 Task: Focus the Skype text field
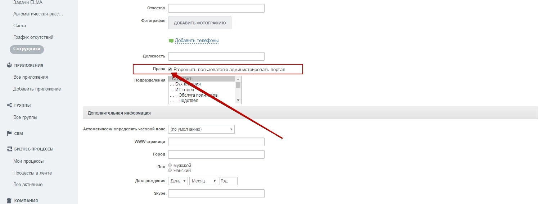pos(216,194)
